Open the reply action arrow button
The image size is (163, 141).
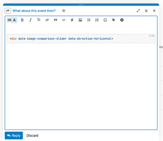point(8,11)
